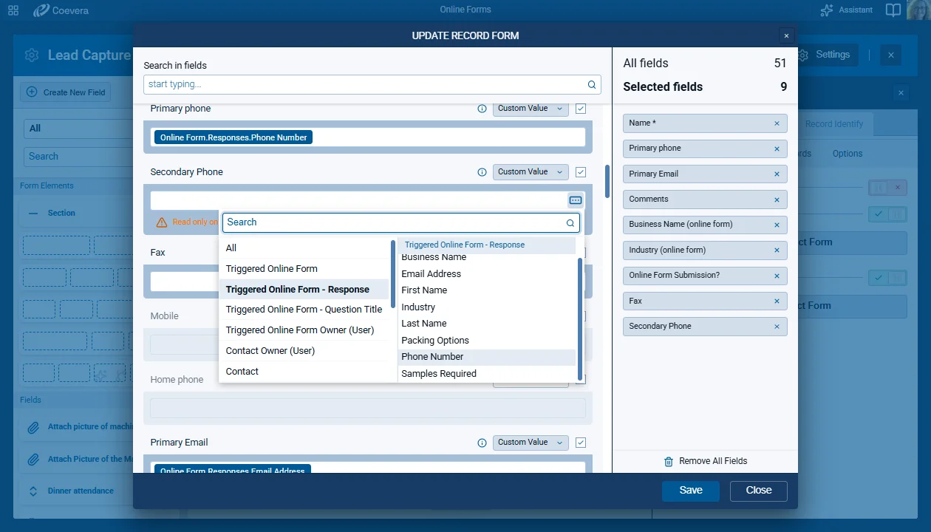Choose Phone Number response field
This screenshot has height=532, width=931.
[487, 357]
